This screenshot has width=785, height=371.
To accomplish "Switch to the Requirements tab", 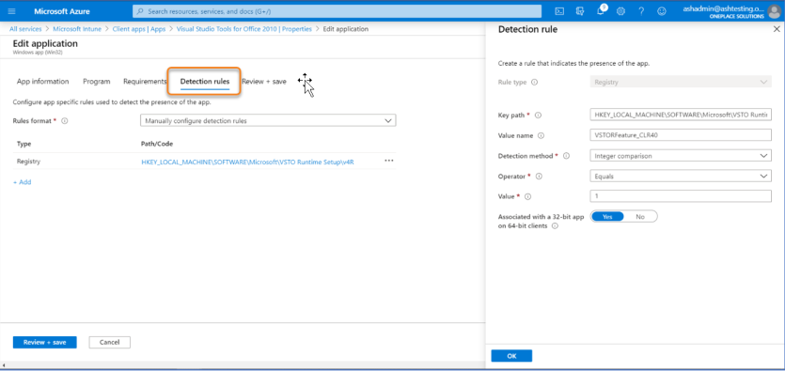I will click(145, 82).
